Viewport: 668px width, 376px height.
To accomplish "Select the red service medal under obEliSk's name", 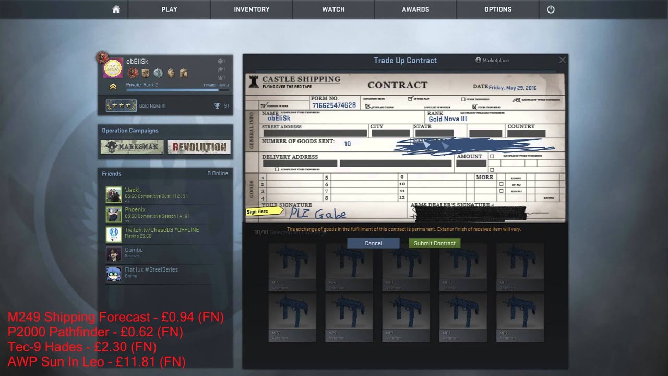I will (x=133, y=73).
